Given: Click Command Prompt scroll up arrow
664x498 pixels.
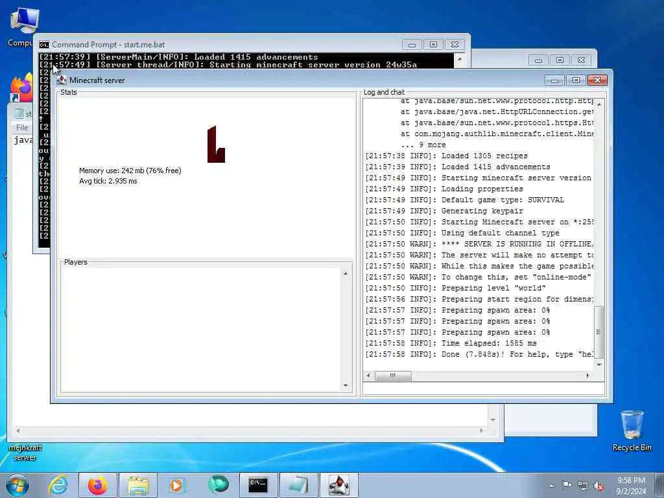Looking at the screenshot, I should [x=460, y=59].
